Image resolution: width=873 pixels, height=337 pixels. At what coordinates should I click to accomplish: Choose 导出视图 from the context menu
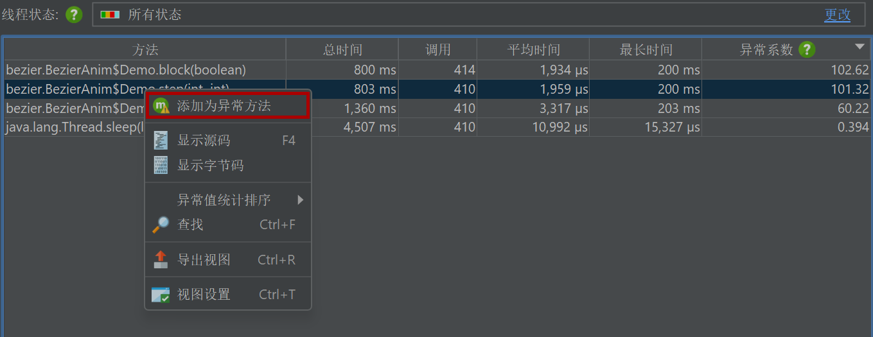tap(228, 259)
